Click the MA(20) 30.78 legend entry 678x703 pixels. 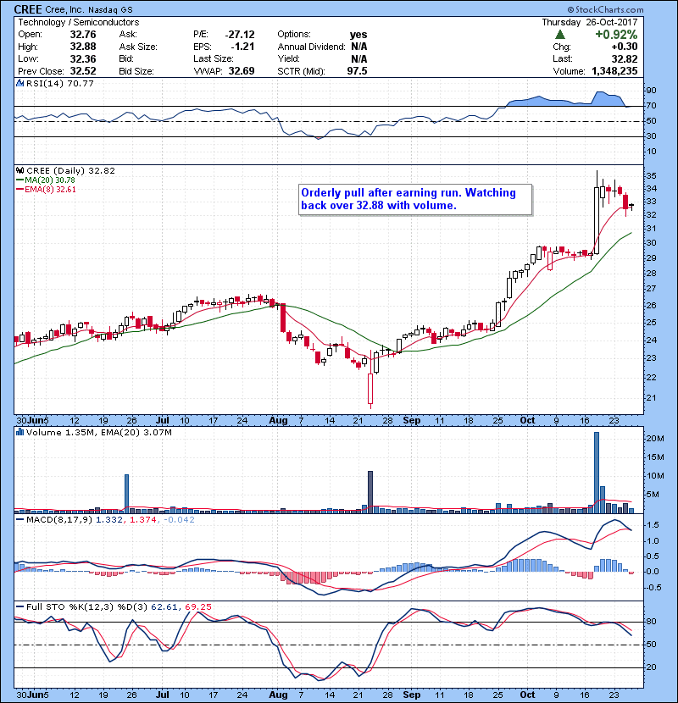tap(45, 180)
